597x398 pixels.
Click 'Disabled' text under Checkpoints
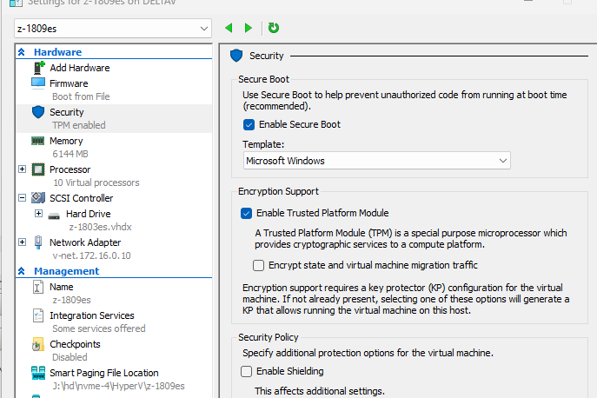point(70,357)
